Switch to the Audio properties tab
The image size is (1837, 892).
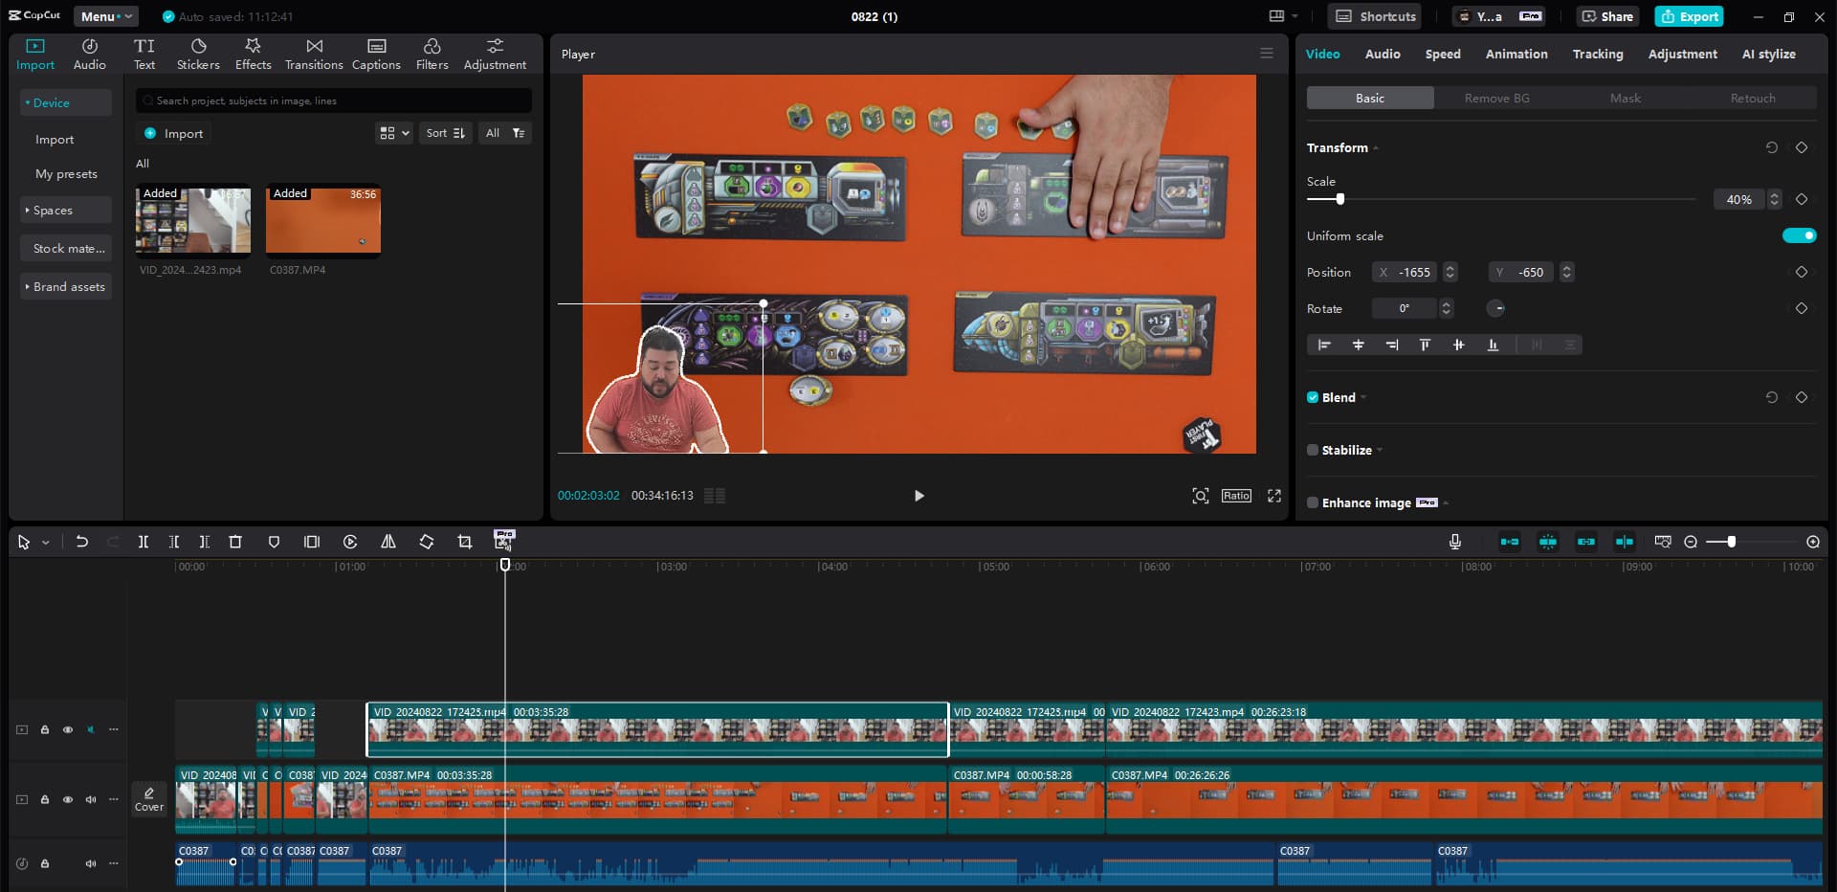[1383, 54]
